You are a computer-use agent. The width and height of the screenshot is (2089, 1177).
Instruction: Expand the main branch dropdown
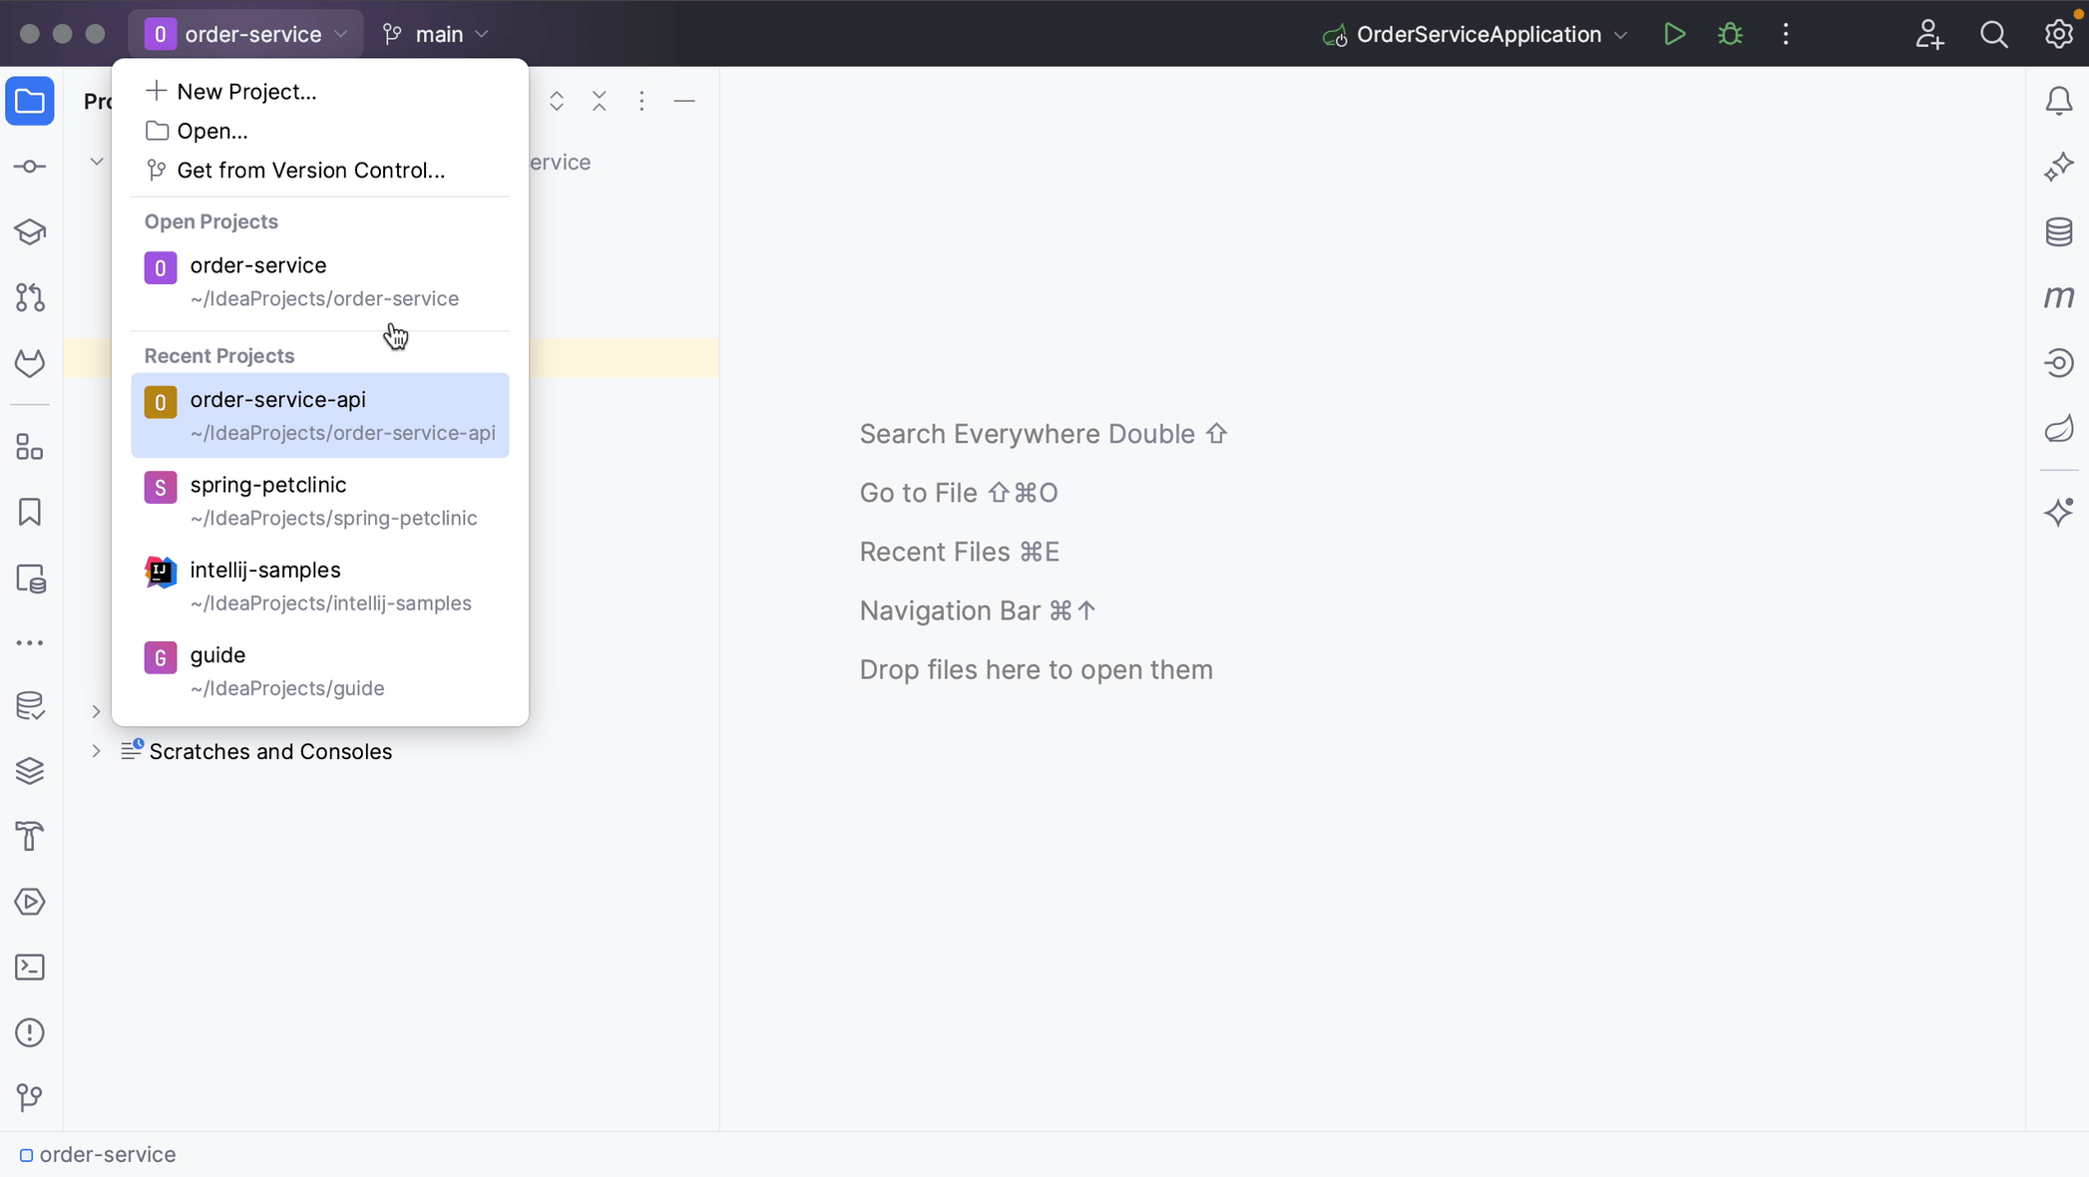pyautogui.click(x=437, y=34)
